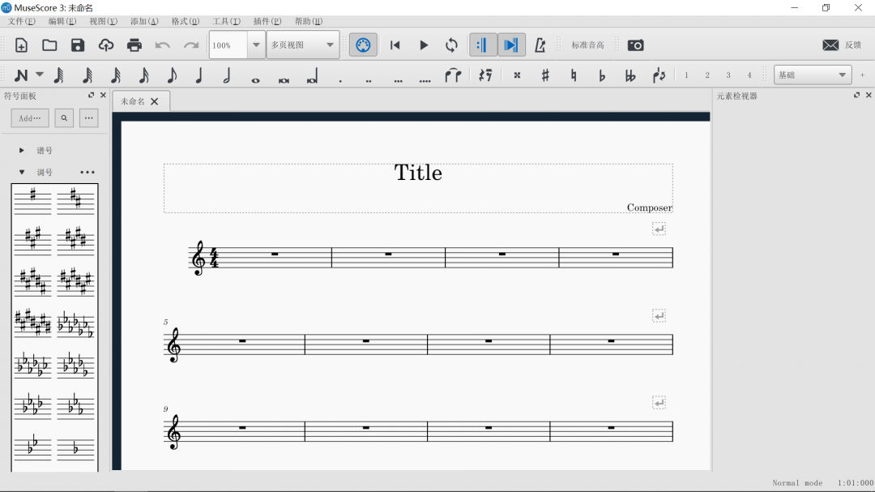Open the 格式 menu
The image size is (875, 492).
click(185, 21)
